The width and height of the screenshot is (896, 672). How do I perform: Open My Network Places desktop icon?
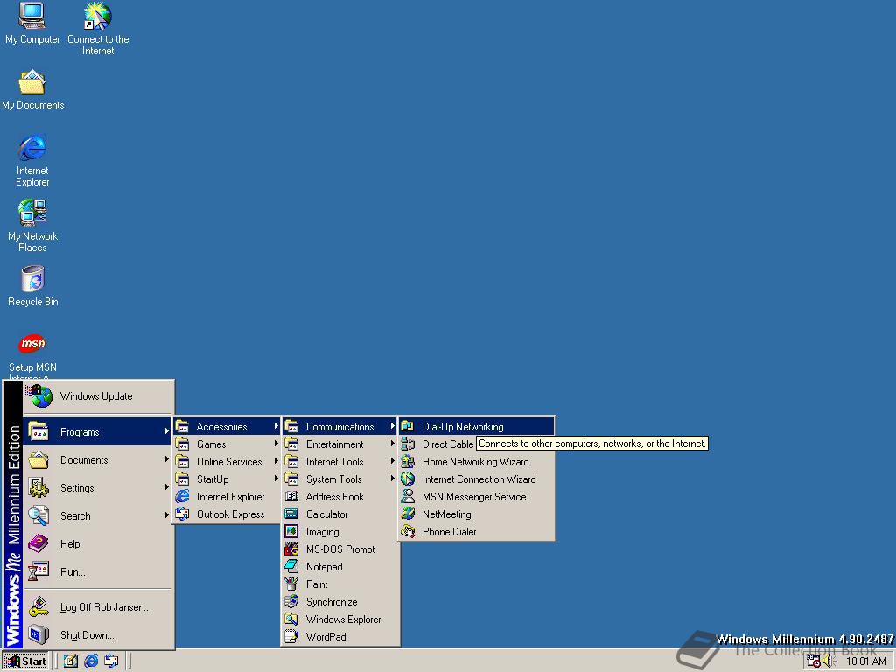(x=32, y=226)
